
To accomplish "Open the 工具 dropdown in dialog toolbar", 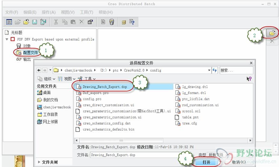I will (x=87, y=79).
